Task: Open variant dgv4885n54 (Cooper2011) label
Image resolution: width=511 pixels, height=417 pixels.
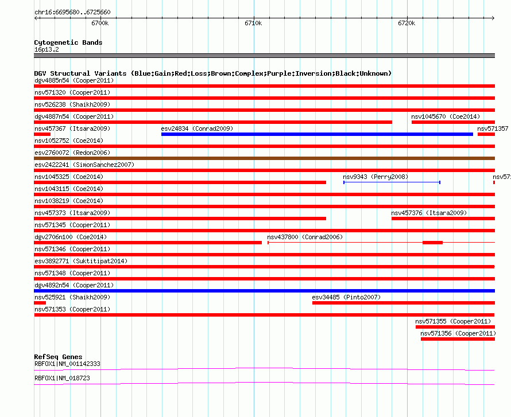Action: [x=74, y=80]
